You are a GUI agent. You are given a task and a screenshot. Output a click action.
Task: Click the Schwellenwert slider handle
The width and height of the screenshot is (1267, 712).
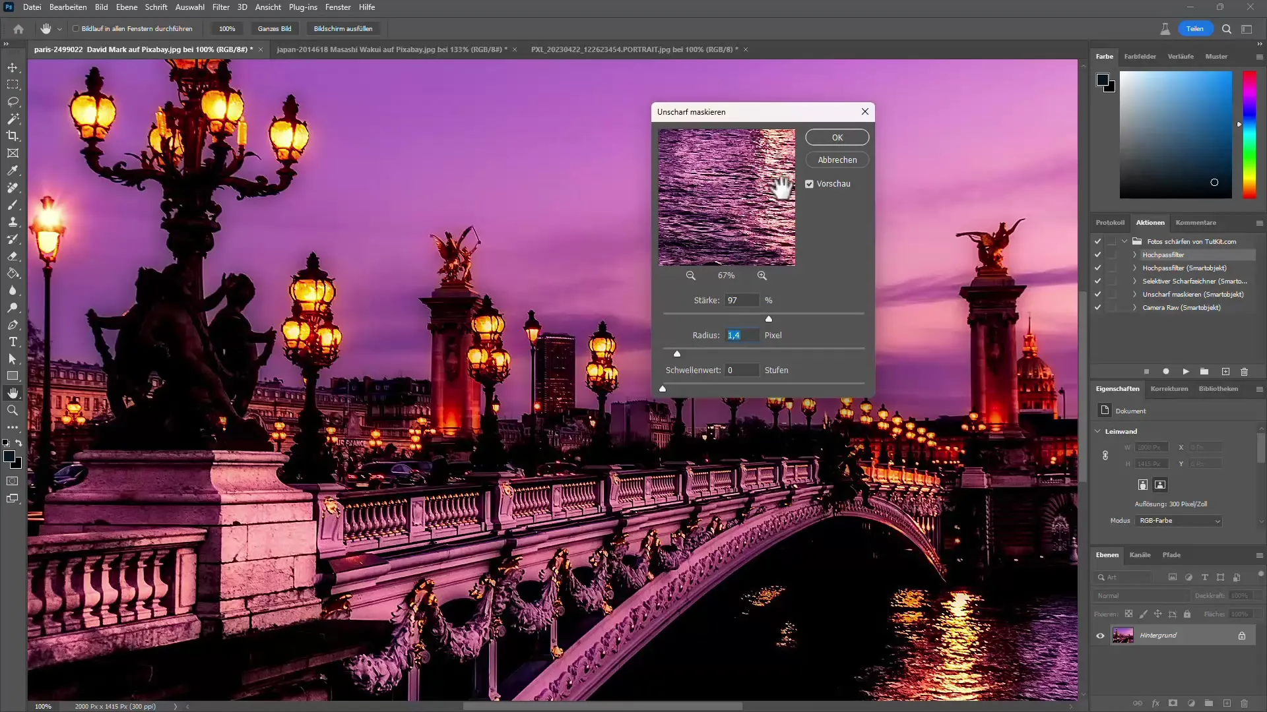click(x=663, y=389)
